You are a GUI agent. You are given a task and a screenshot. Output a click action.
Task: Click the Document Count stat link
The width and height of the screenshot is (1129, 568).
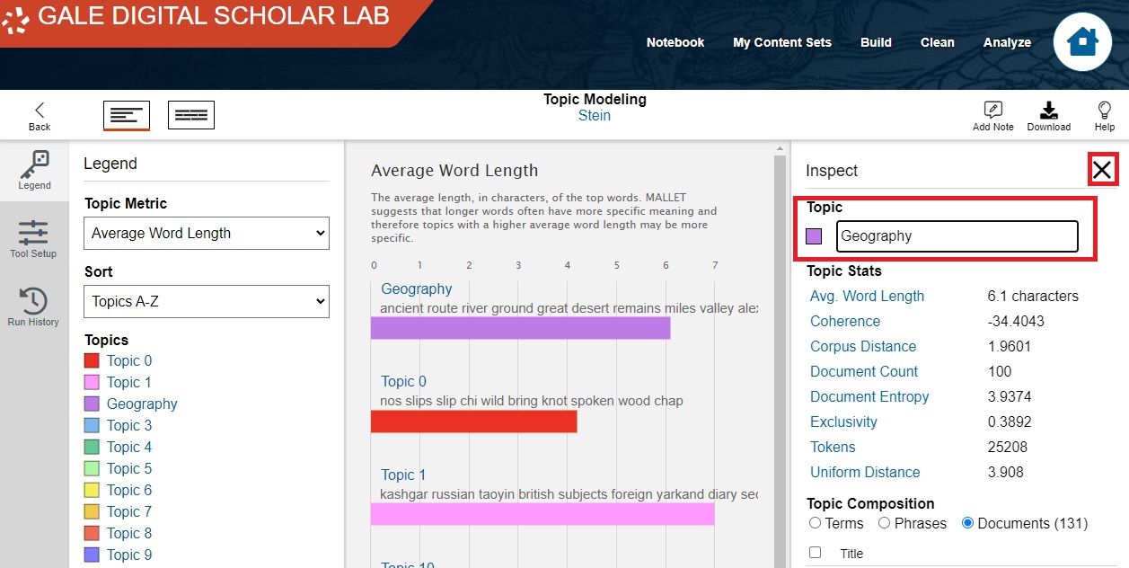coord(864,371)
